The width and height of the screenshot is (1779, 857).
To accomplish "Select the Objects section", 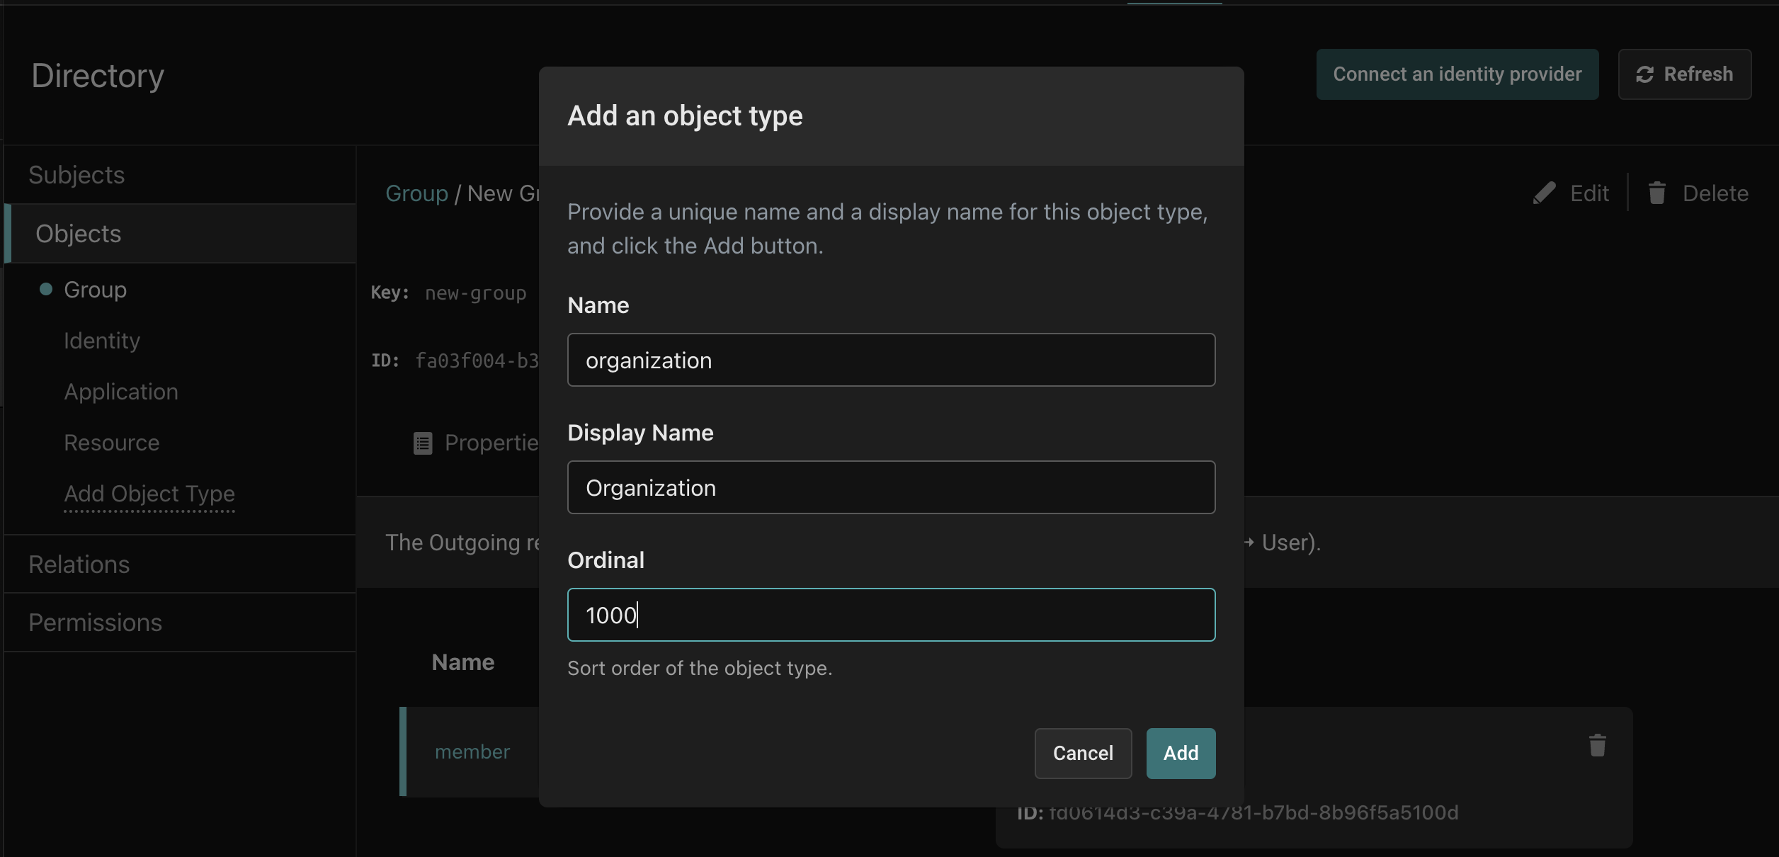I will [180, 234].
